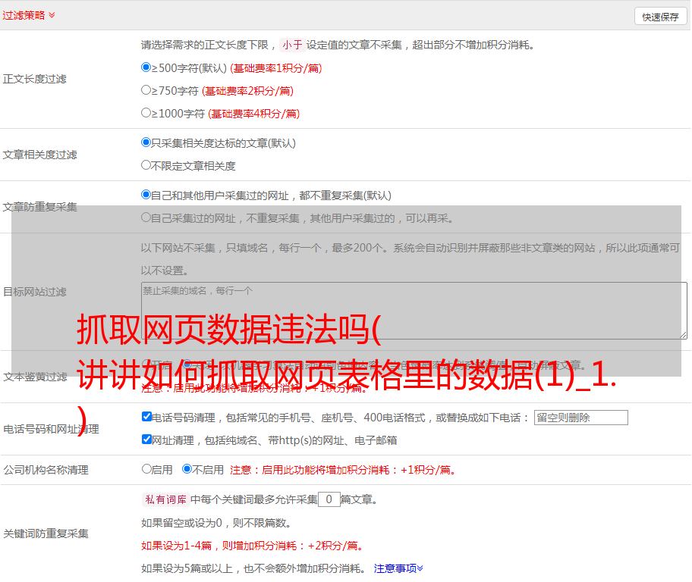Select the ≥500字符 default length option
Viewport: 692px width, 582px height.
click(146, 67)
